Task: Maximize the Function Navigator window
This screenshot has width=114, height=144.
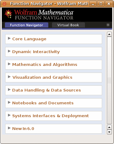Action: pos(101,4)
